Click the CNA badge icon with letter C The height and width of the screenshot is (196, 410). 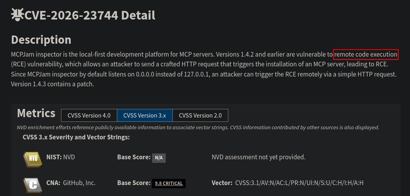pyautogui.click(x=33, y=185)
